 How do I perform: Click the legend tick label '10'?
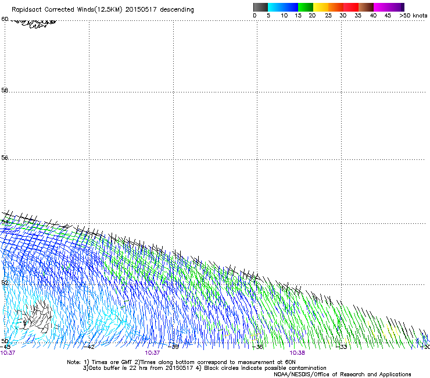tap(284, 16)
